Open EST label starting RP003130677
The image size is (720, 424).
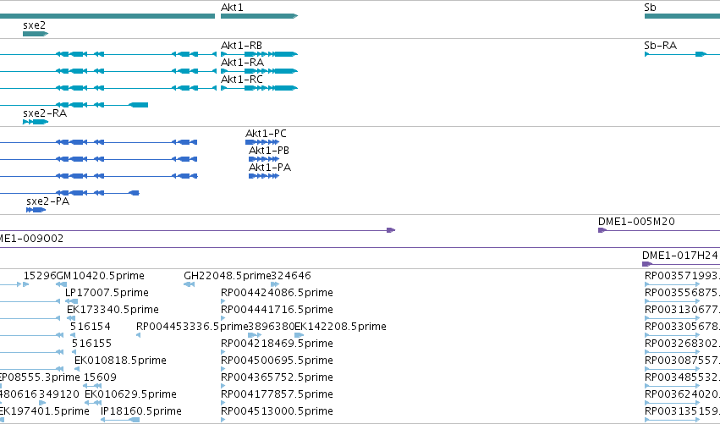[x=682, y=310]
